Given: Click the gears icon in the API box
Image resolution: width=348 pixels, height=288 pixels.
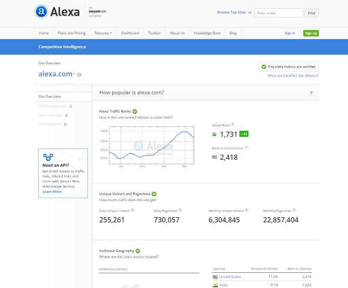Looking at the screenshot, I should pyautogui.click(x=48, y=157).
